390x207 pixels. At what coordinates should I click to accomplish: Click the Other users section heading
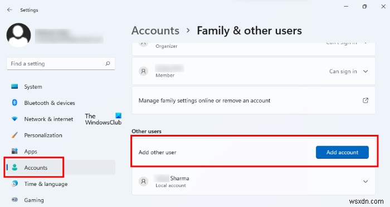point(147,131)
